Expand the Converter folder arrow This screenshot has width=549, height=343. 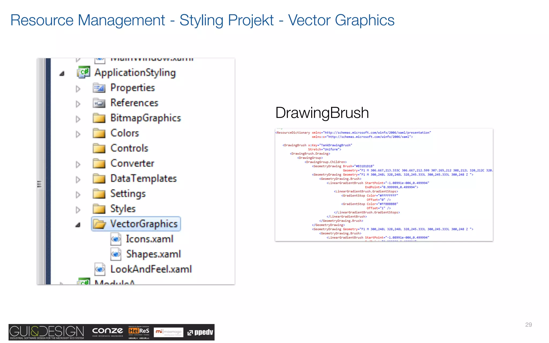(78, 164)
